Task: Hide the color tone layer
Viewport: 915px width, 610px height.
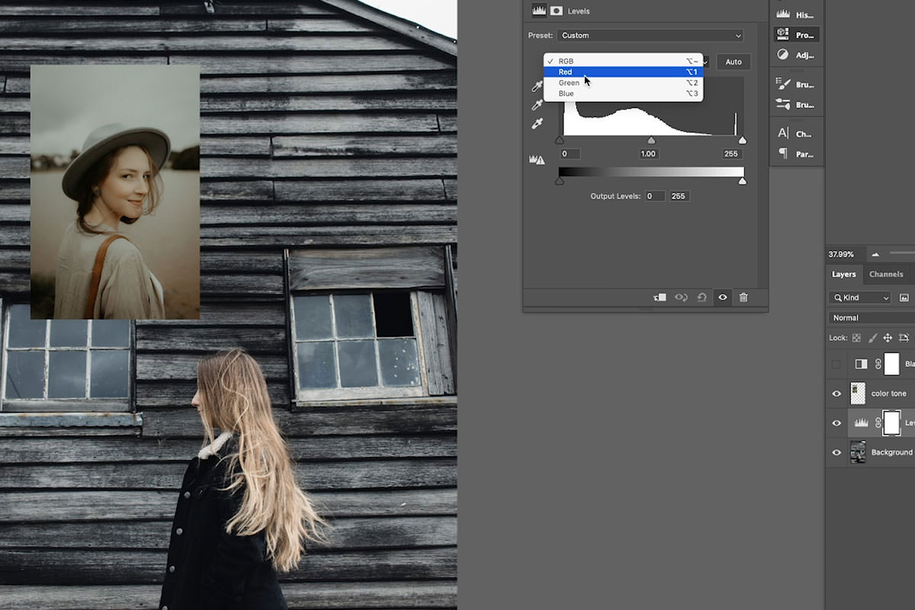Action: 835,393
